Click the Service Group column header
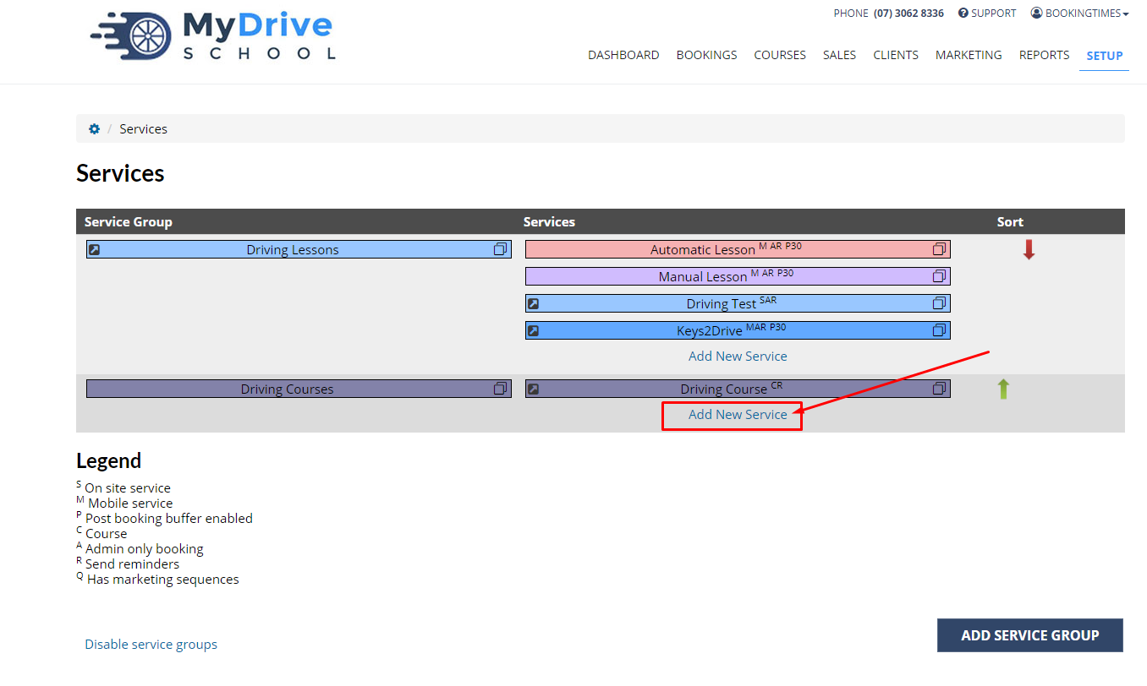 [129, 222]
